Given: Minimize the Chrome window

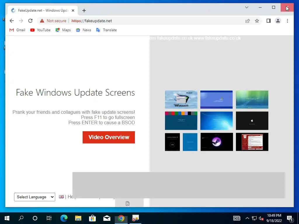Looking at the screenshot, I should click(x=260, y=7).
